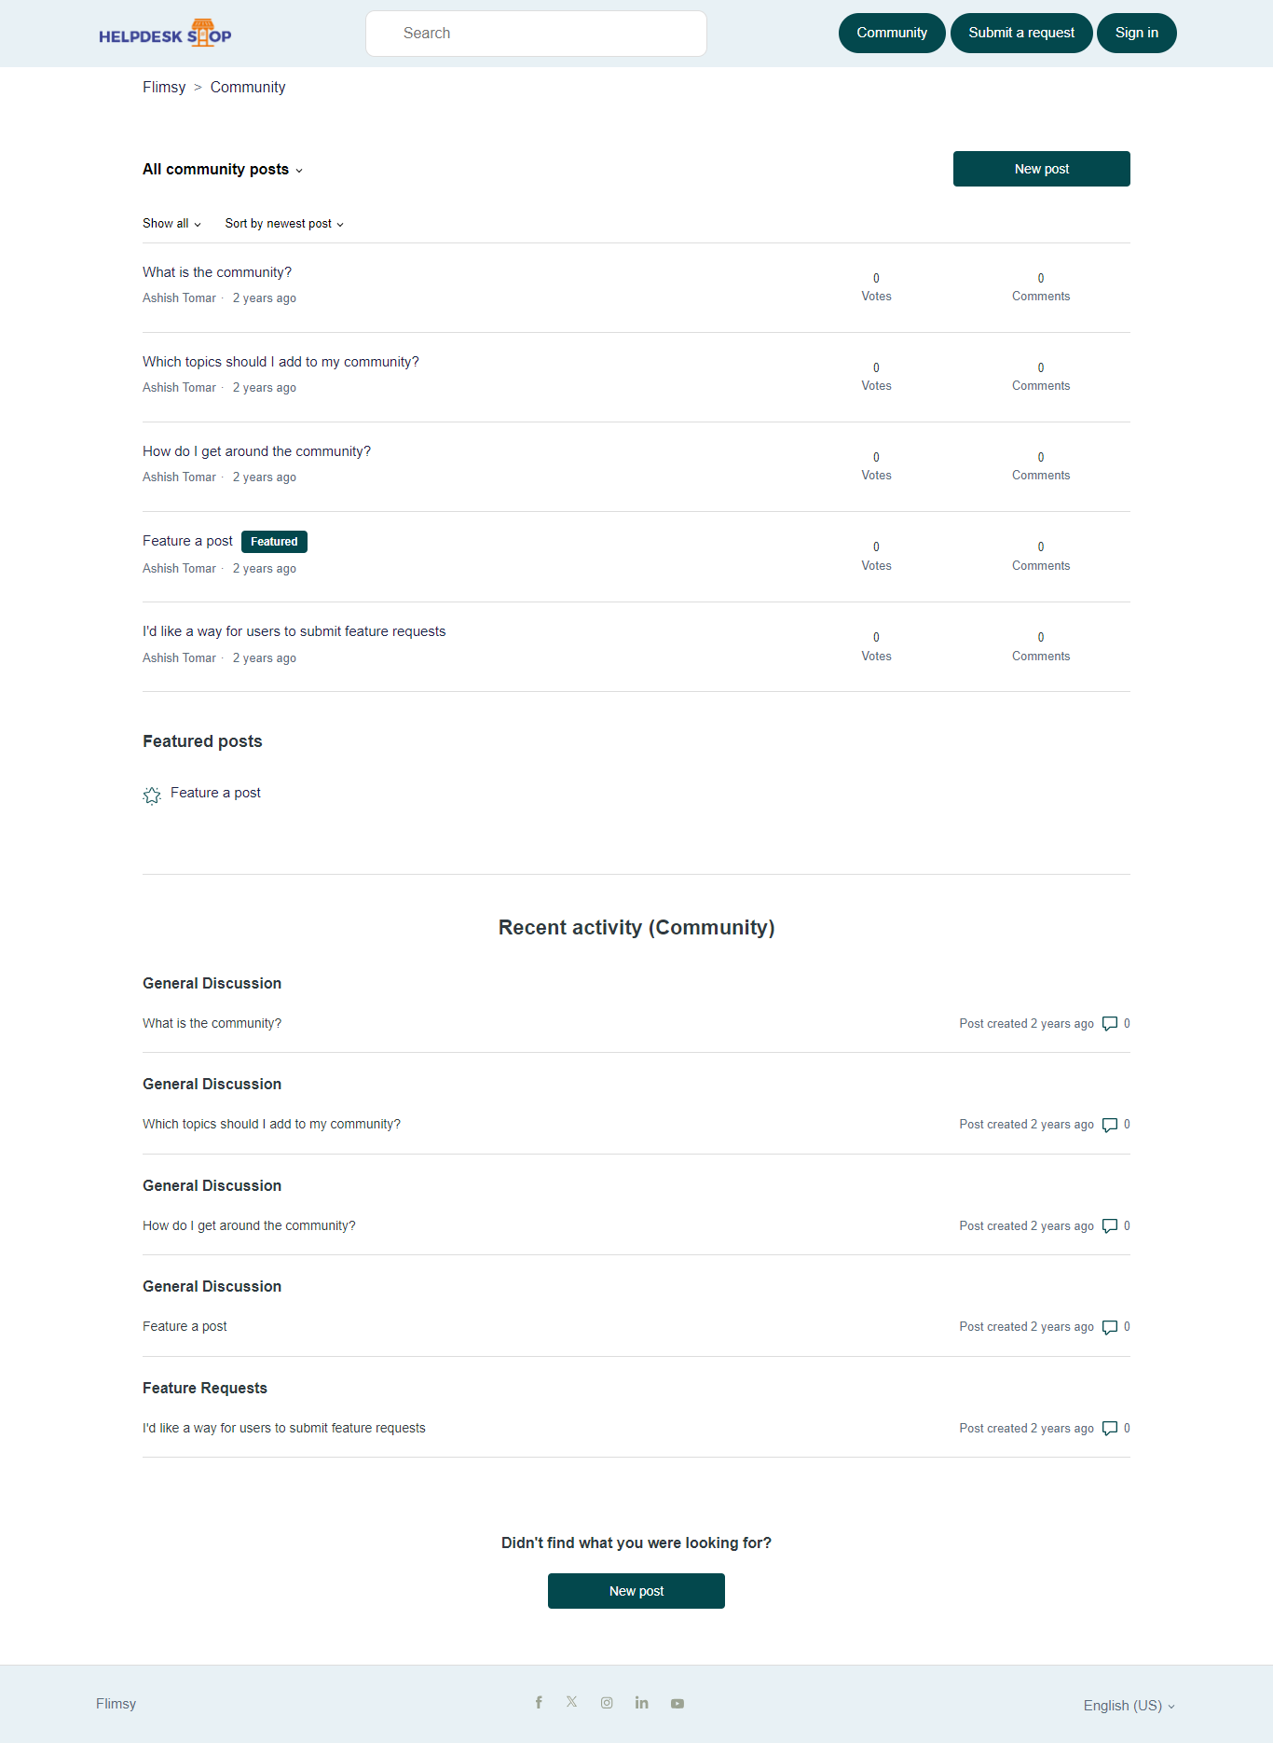
Task: Open Sort by newest post dropdown
Action: point(284,224)
